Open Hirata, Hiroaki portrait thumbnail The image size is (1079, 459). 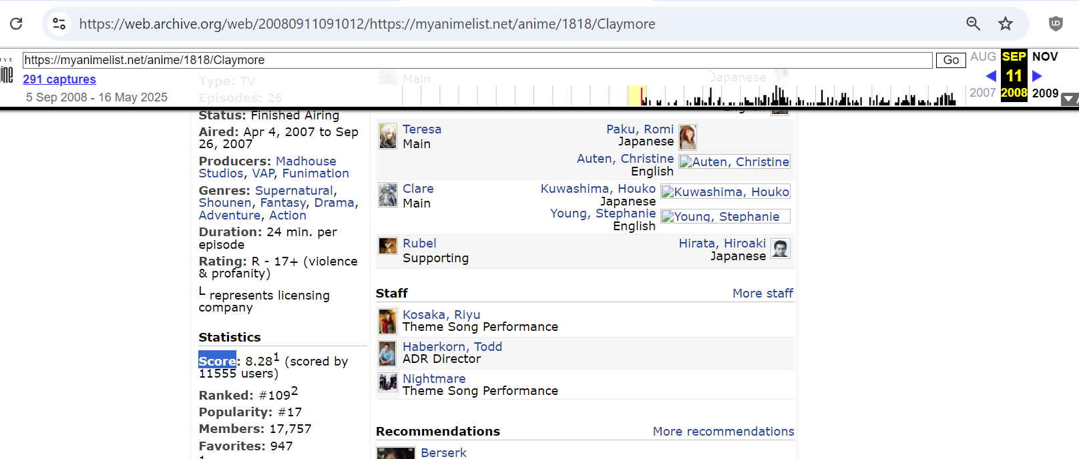pyautogui.click(x=781, y=249)
